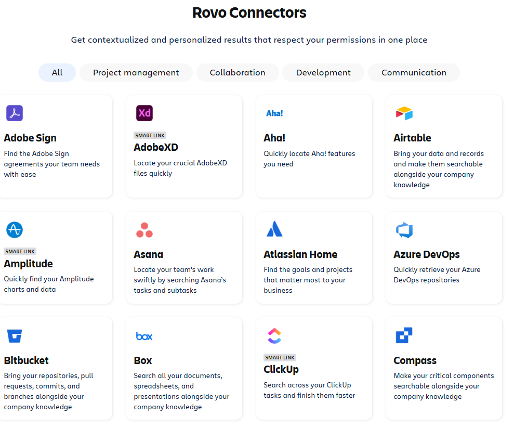Click 'Make your critical components searchable' text
Image resolution: width=514 pixels, height=428 pixels.
tap(443, 386)
